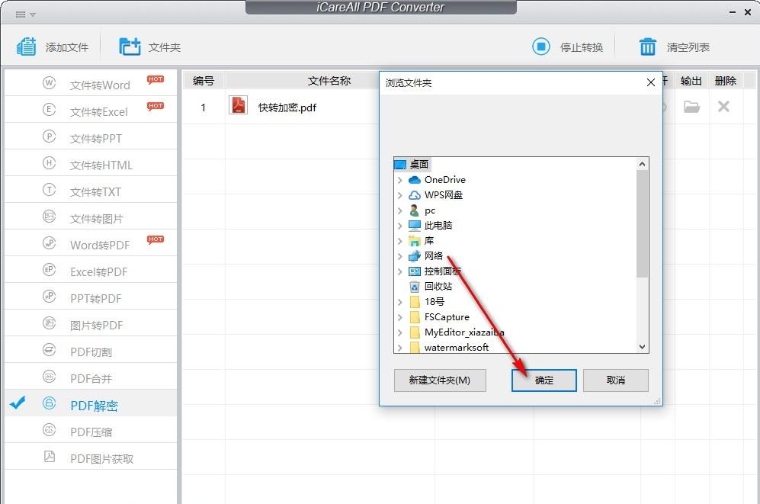Select 文件转PPT conversion mode
Screen dimensions: 760x504
coord(91,136)
